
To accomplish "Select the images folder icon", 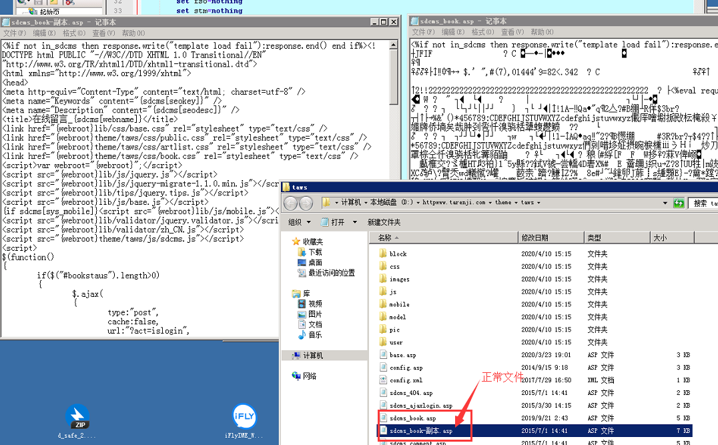I will point(383,279).
